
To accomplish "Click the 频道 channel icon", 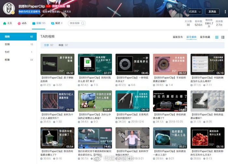I will point(53,23).
